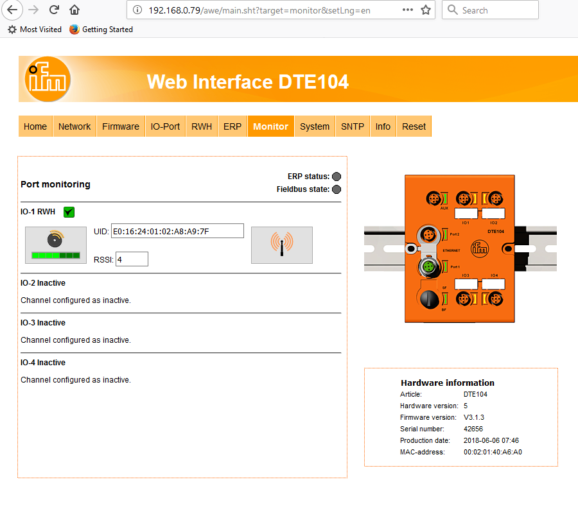Click the browser forward arrow

point(33,10)
